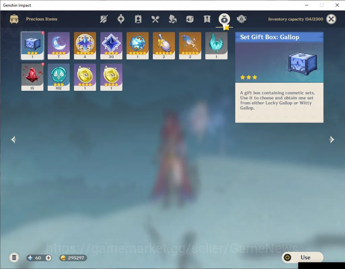
Task: Click the trash delete items icon
Action: [14, 258]
